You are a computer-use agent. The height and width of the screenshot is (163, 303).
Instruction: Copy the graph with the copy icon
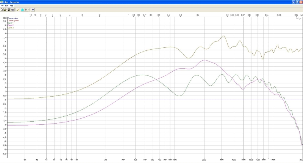[12, 9]
